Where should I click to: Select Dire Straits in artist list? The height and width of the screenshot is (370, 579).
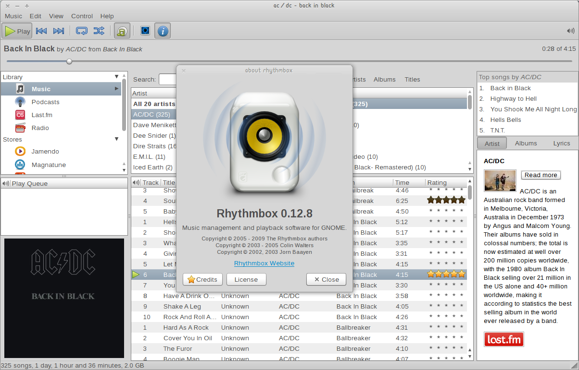tap(154, 146)
